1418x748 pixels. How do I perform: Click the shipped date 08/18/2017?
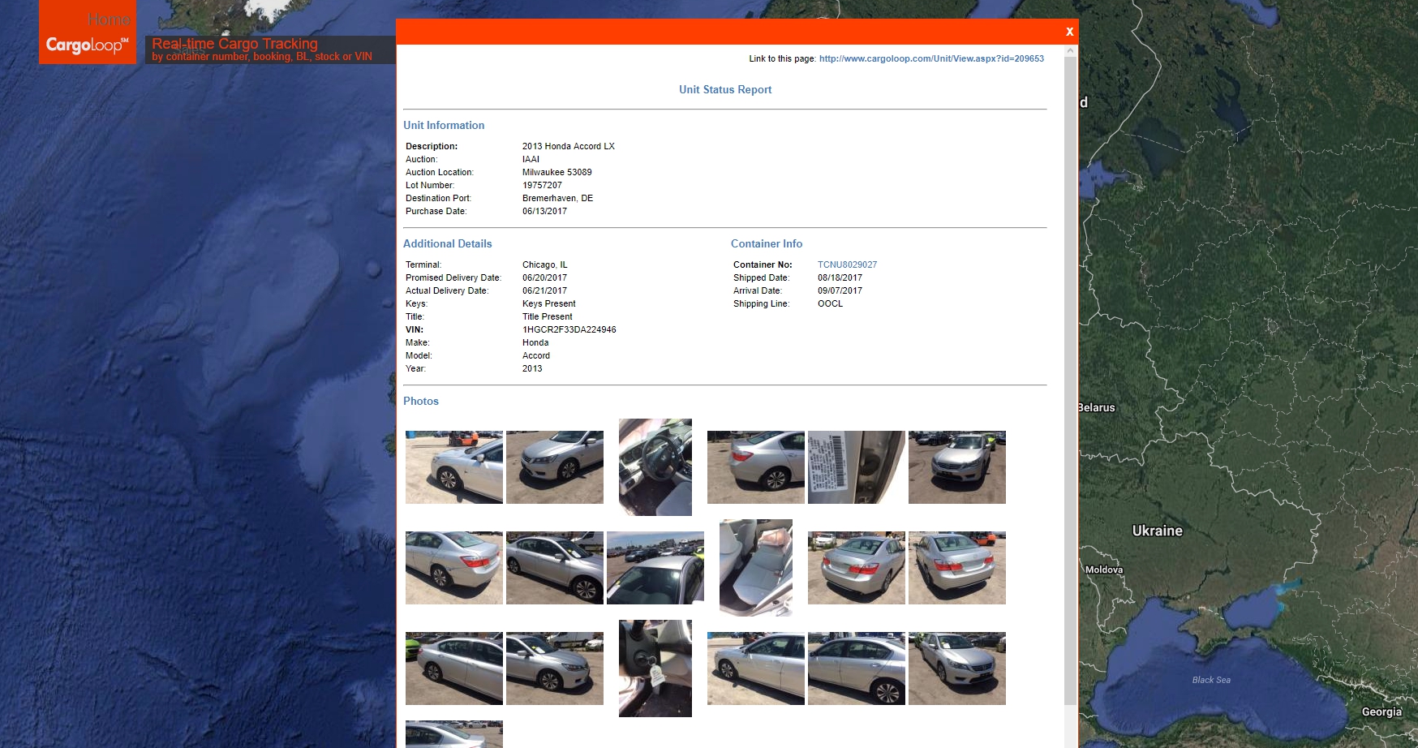tap(840, 277)
